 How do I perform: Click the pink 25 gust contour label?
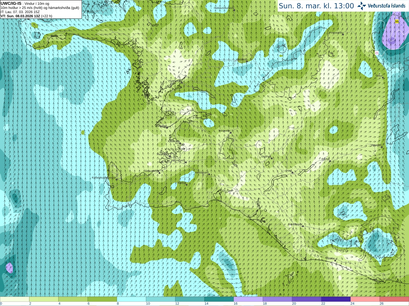pyautogui.click(x=377, y=53)
